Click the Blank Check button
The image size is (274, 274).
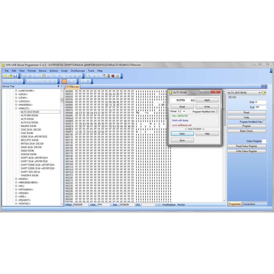(246, 131)
